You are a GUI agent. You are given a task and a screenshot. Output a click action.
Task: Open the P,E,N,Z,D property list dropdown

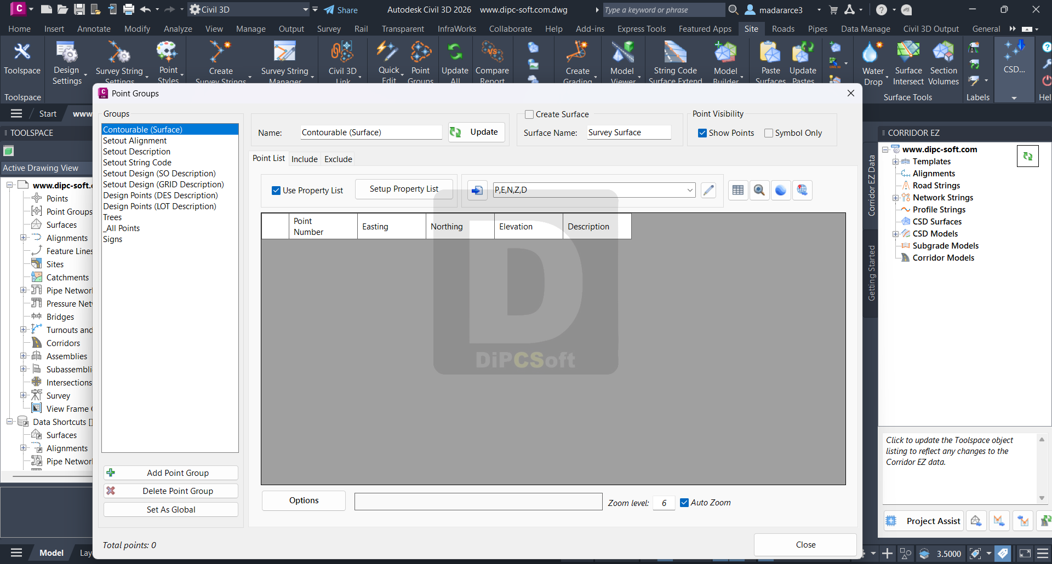689,190
